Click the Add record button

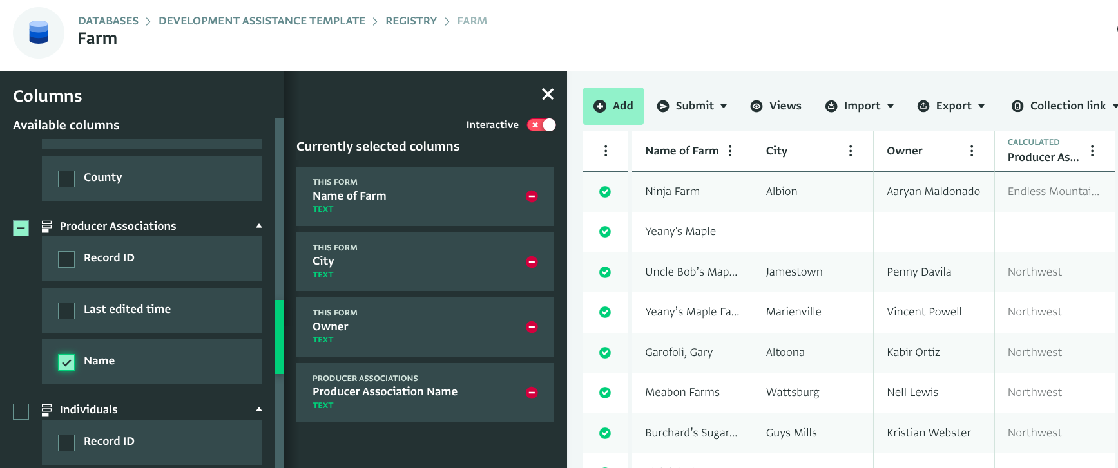point(613,106)
